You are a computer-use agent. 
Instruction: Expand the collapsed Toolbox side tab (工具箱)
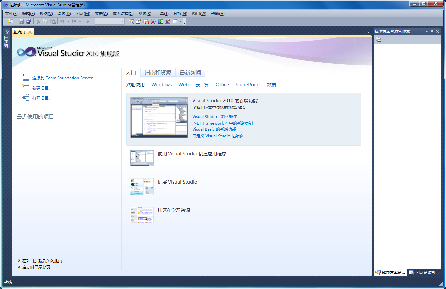point(6,39)
